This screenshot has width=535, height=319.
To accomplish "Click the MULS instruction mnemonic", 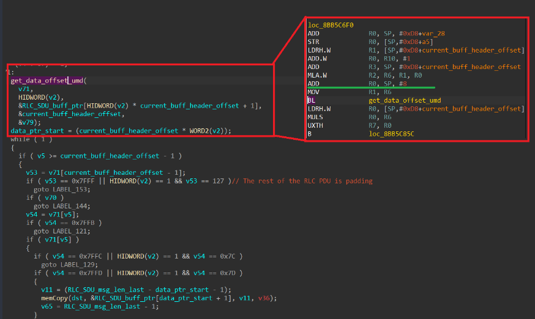I will point(316,117).
